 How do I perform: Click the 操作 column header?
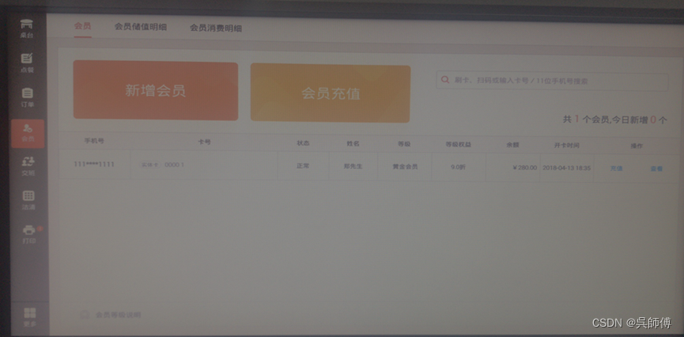click(637, 146)
